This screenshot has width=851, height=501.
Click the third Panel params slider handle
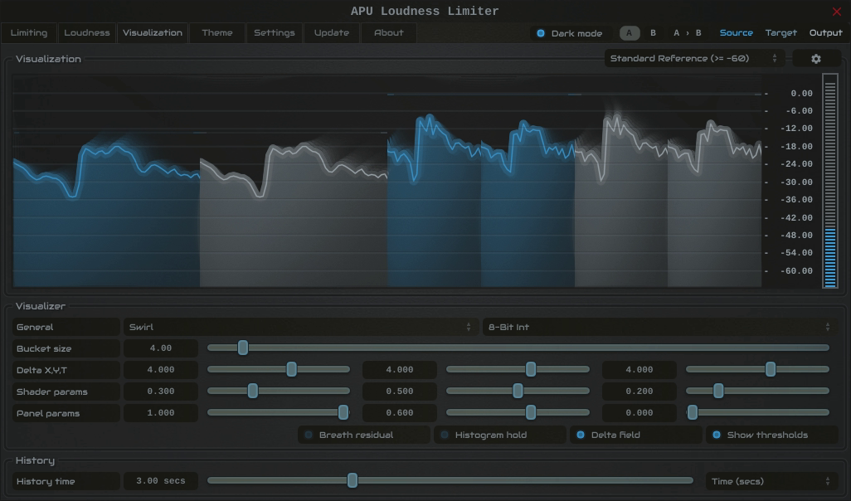693,412
